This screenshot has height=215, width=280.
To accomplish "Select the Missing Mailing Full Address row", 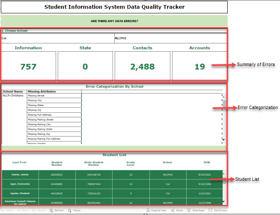I will click(x=54, y=139).
